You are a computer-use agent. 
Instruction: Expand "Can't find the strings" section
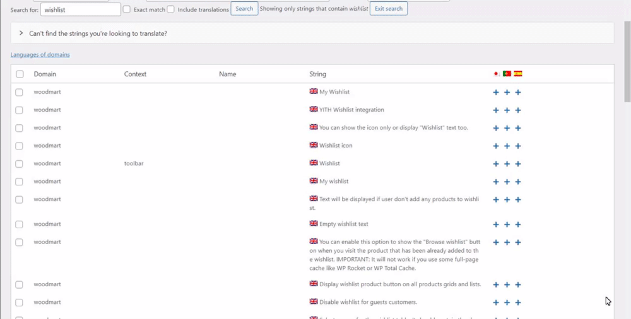point(312,33)
